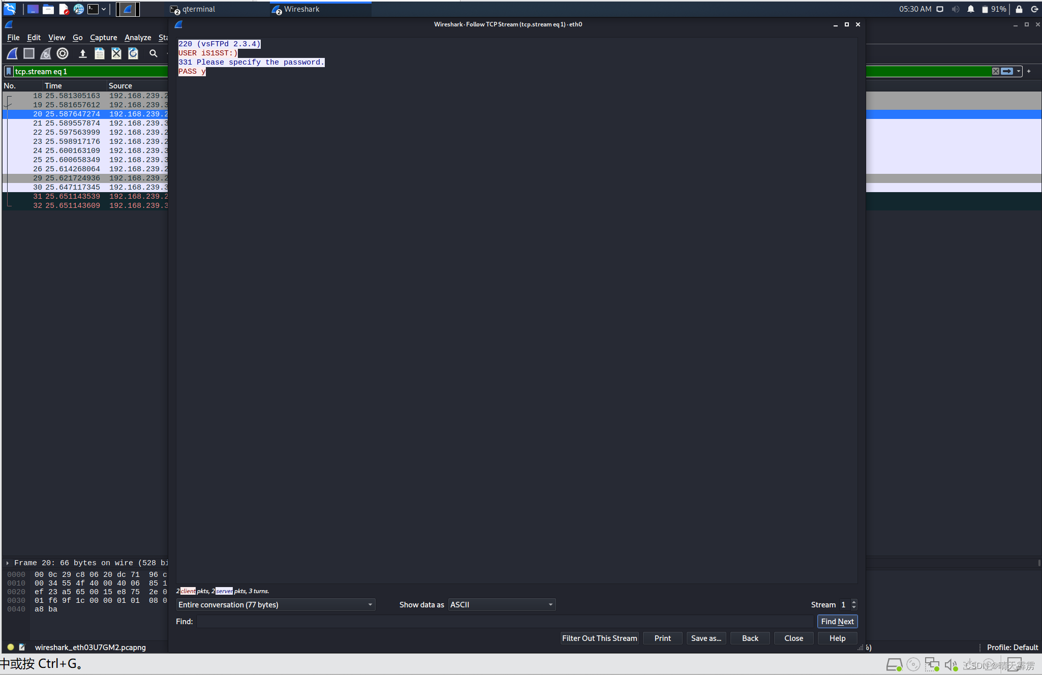The width and height of the screenshot is (1042, 675).
Task: Open the Analyze menu
Action: 138,38
